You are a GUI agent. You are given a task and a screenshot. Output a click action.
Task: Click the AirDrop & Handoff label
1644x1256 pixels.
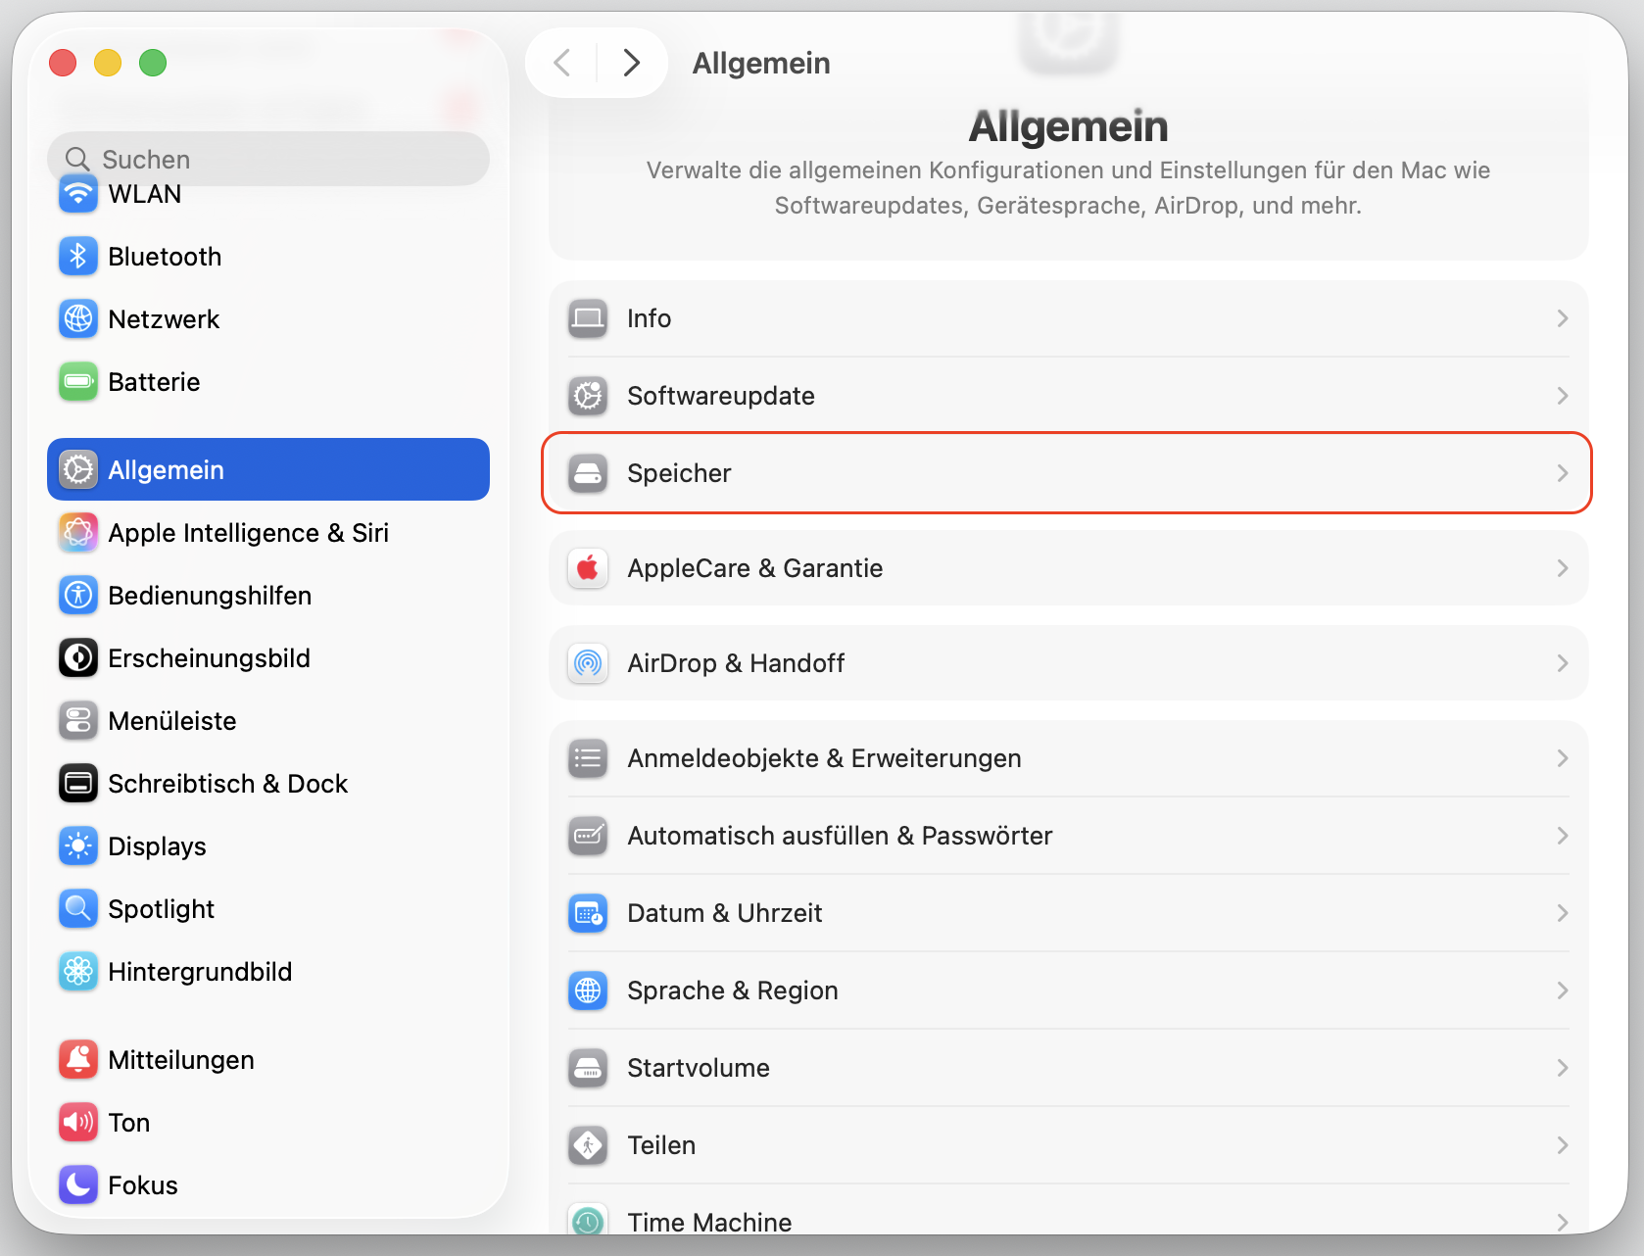click(736, 663)
